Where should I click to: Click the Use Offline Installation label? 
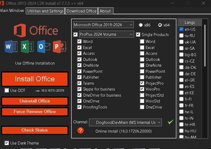(35, 63)
